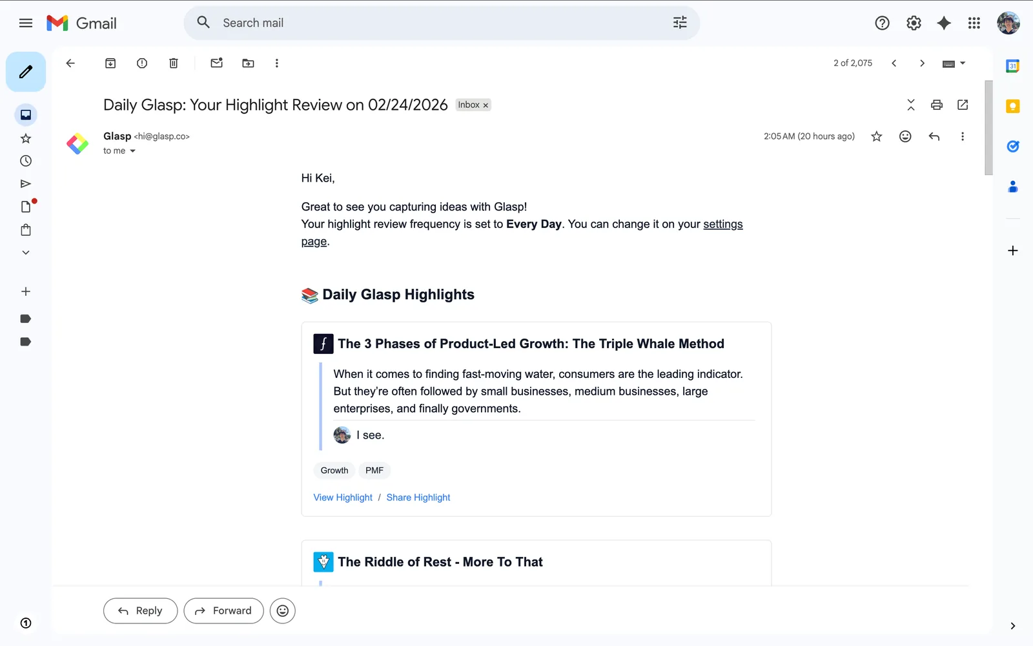Go to the older email
Screen dimensions: 1033x646
coord(922,63)
